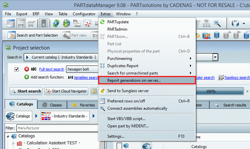Click the hierarchy tree diagram toolbar icon

tap(206, 23)
